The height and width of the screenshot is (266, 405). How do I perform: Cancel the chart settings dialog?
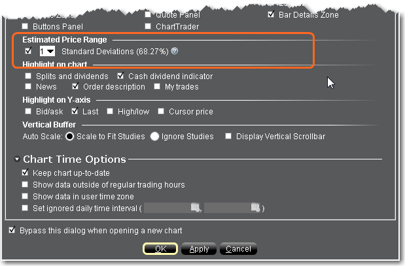tap(238, 249)
